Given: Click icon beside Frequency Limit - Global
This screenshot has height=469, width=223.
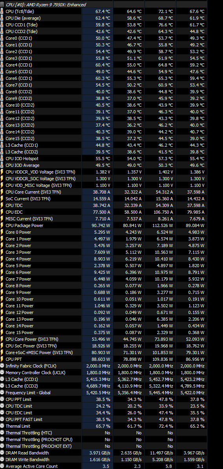Looking at the screenshot, I should (x=2, y=392).
